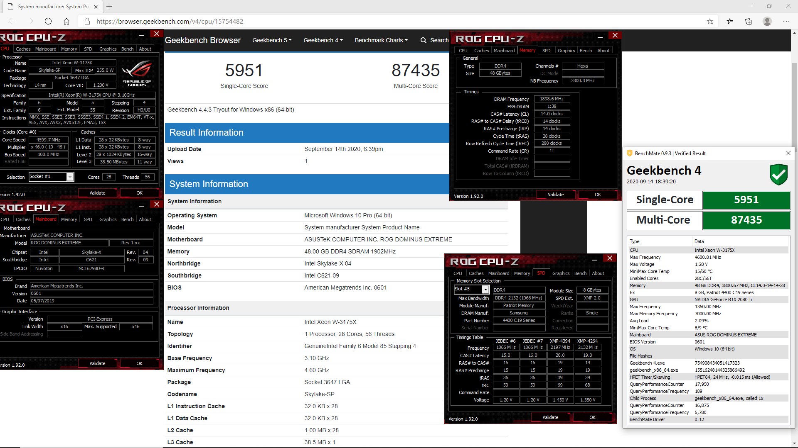Click the XMP-4394 timings column header
Image resolution: width=798 pixels, height=448 pixels.
tap(560, 341)
